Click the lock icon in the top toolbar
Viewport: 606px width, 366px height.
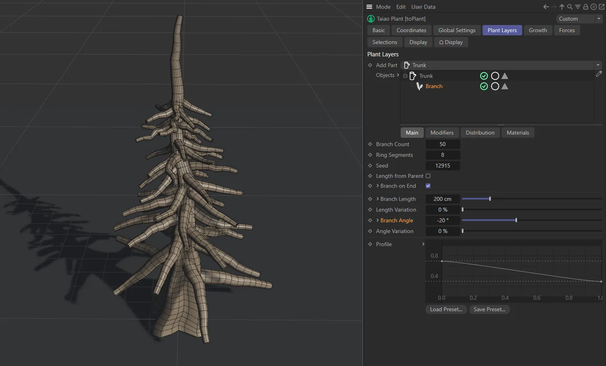585,7
